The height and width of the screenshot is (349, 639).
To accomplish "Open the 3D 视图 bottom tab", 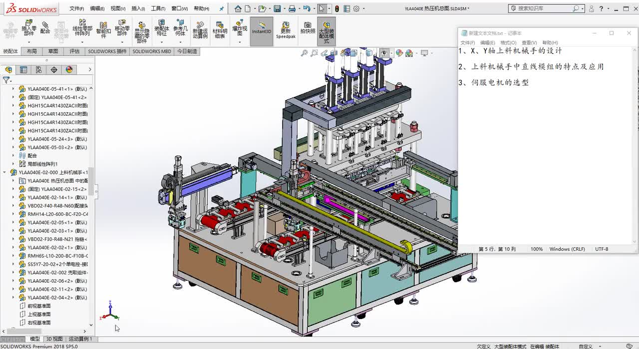I will coord(54,339).
